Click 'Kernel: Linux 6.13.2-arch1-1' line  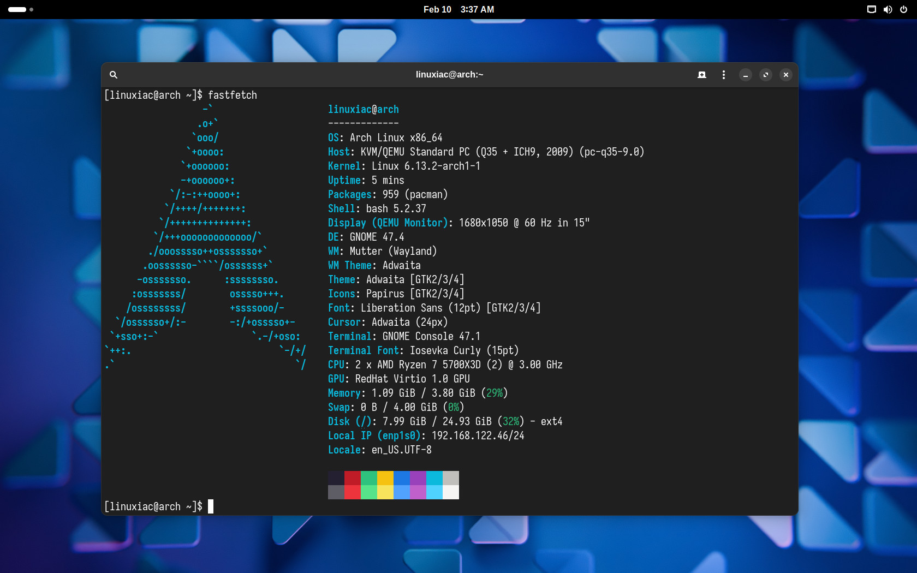click(404, 166)
